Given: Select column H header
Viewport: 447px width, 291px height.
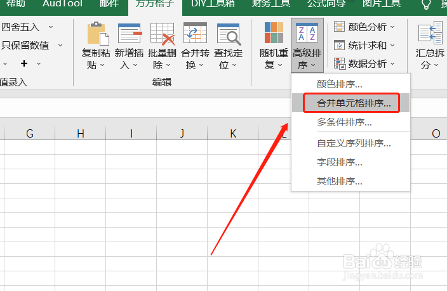Looking at the screenshot, I should 81,133.
